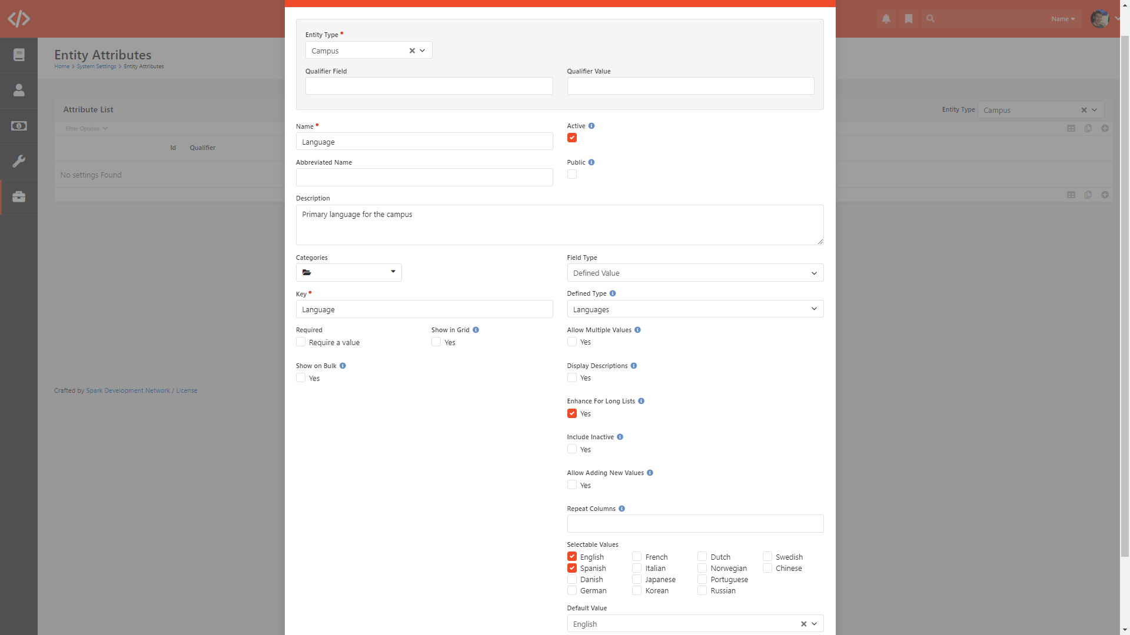
Task: Click the user avatar in header
Action: (x=1099, y=19)
